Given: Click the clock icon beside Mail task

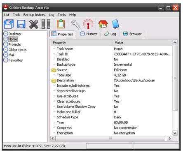Looking at the screenshot, I should (x=6, y=55).
